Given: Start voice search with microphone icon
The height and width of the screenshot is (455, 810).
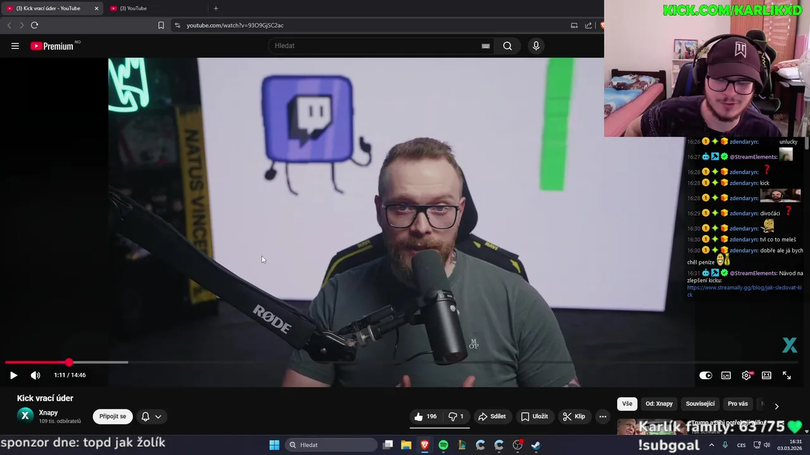Looking at the screenshot, I should [536, 45].
